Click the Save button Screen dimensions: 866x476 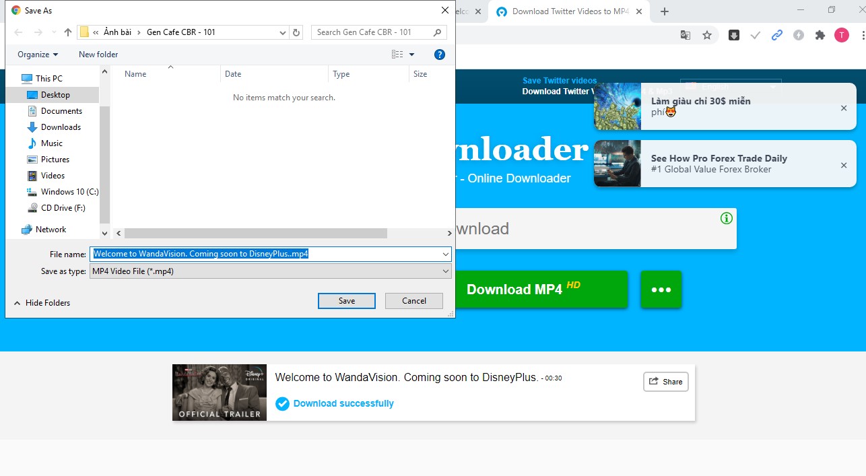[346, 301]
